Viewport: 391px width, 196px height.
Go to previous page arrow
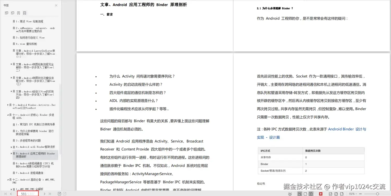11,194
